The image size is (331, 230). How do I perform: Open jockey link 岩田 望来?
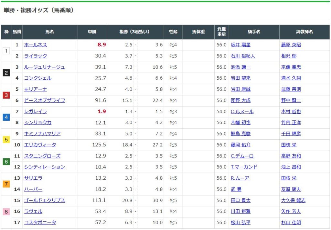[x=240, y=78]
